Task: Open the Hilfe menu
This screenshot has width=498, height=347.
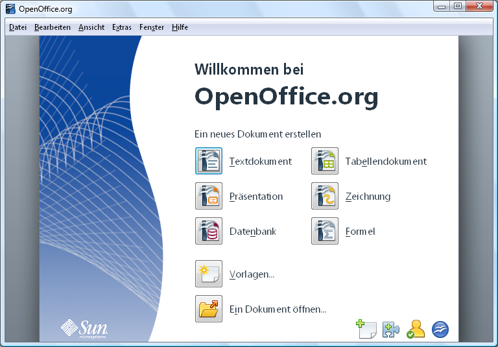Action: pyautogui.click(x=180, y=27)
